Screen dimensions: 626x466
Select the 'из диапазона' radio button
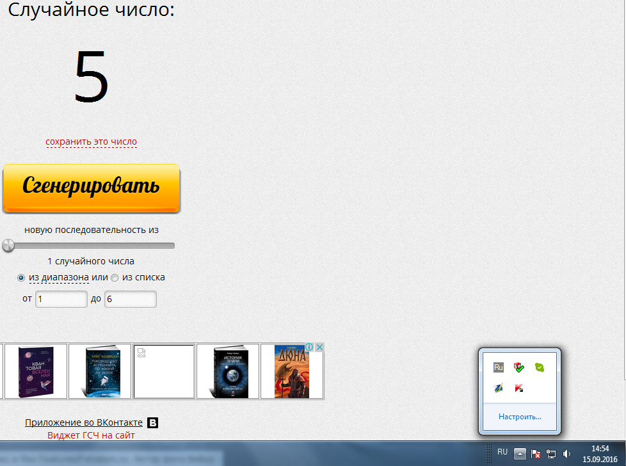[21, 278]
